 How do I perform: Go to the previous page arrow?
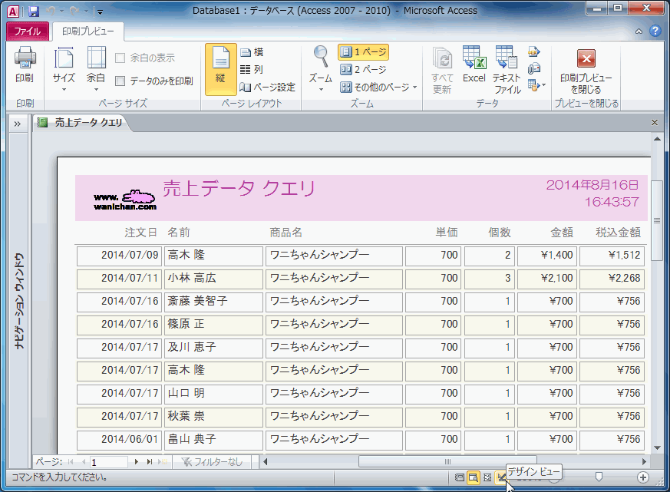(84, 461)
